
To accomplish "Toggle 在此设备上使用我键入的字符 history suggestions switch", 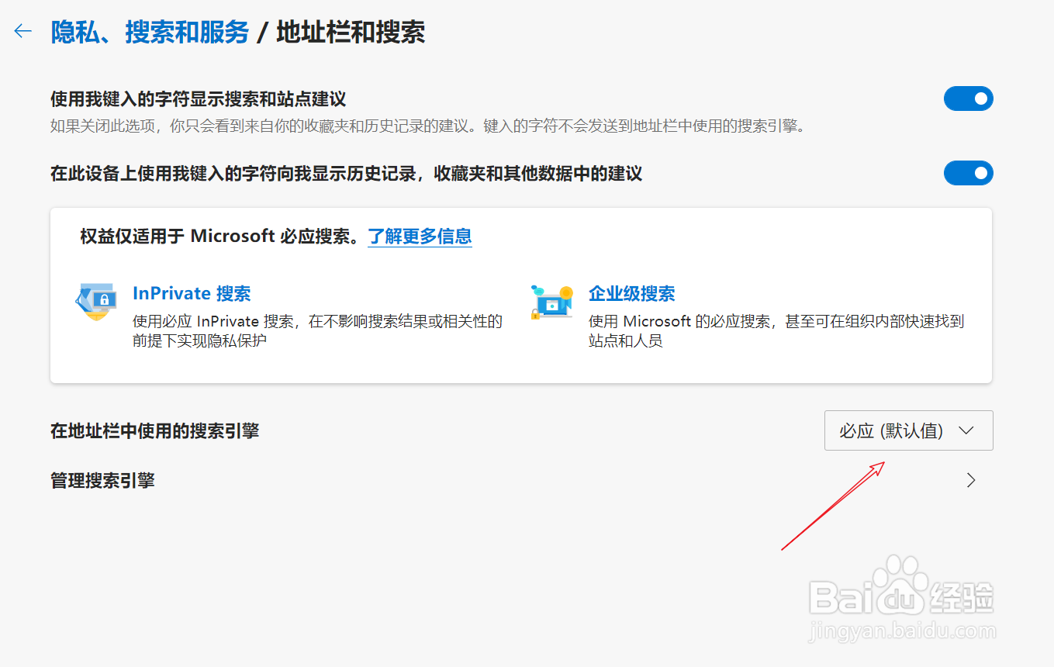I will coord(968,173).
